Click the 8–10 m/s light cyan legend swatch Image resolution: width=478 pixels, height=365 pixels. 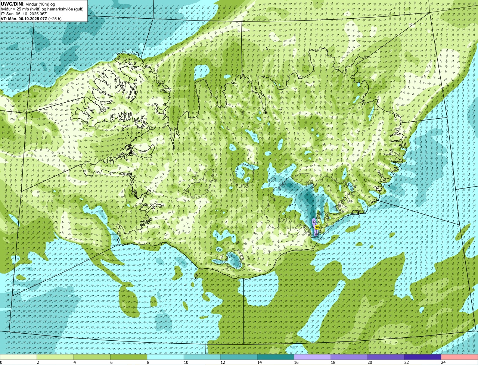click(x=166, y=357)
